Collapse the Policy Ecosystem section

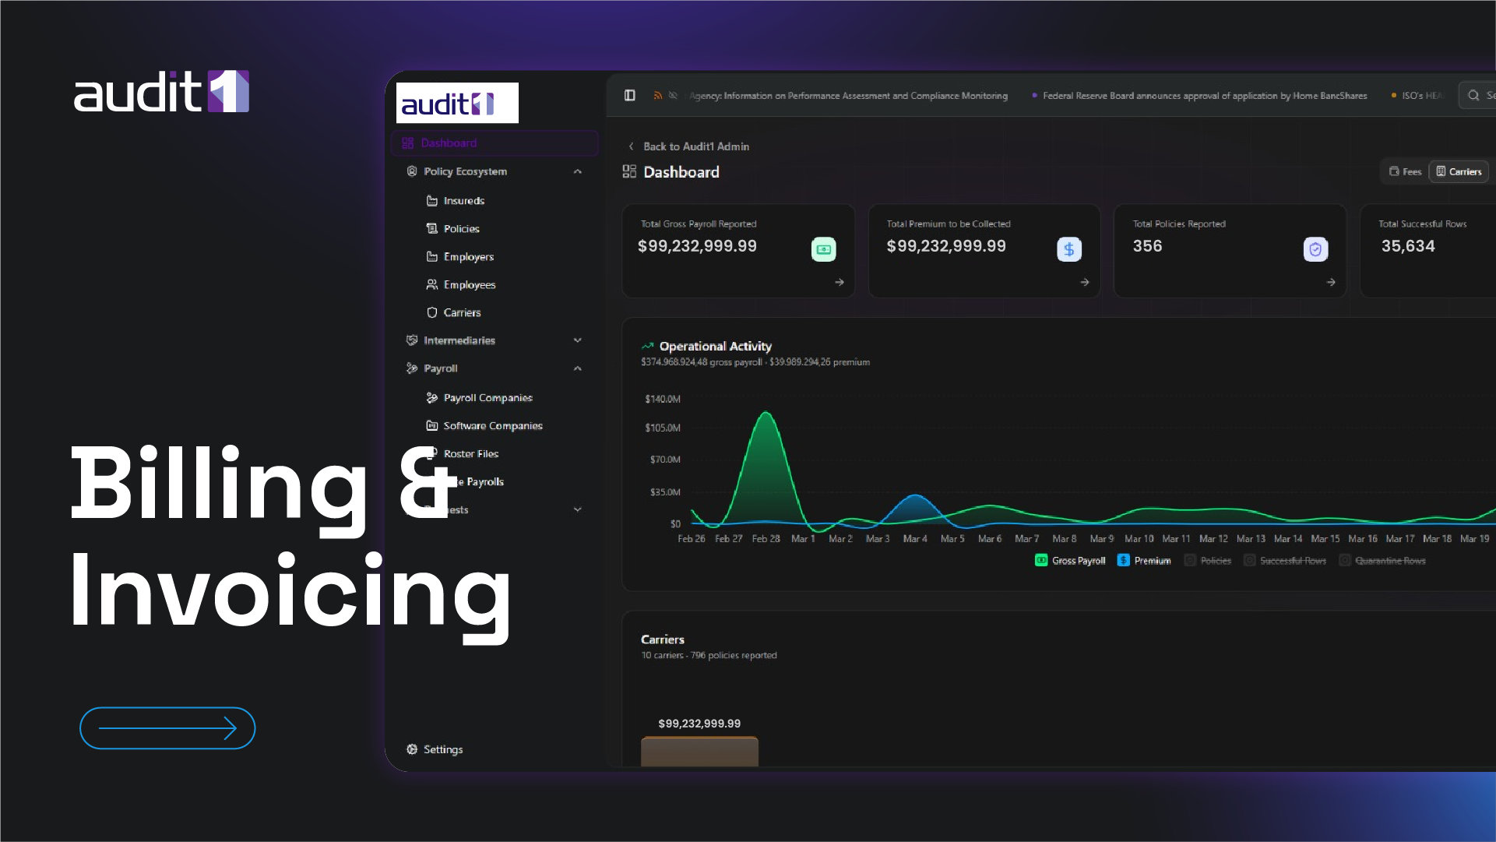tap(578, 171)
